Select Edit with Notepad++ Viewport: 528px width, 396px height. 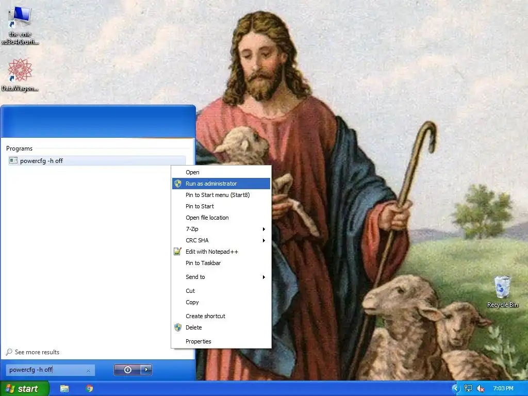[x=221, y=252]
